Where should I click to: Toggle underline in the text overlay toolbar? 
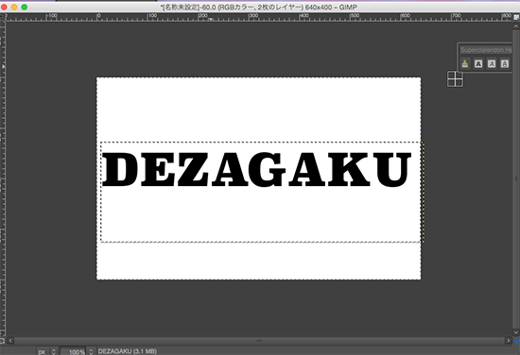pos(505,63)
